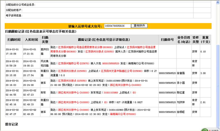The width and height of the screenshot is (220, 131).
Task: Click the 扫描类型 column header
Action: (x=45, y=40)
